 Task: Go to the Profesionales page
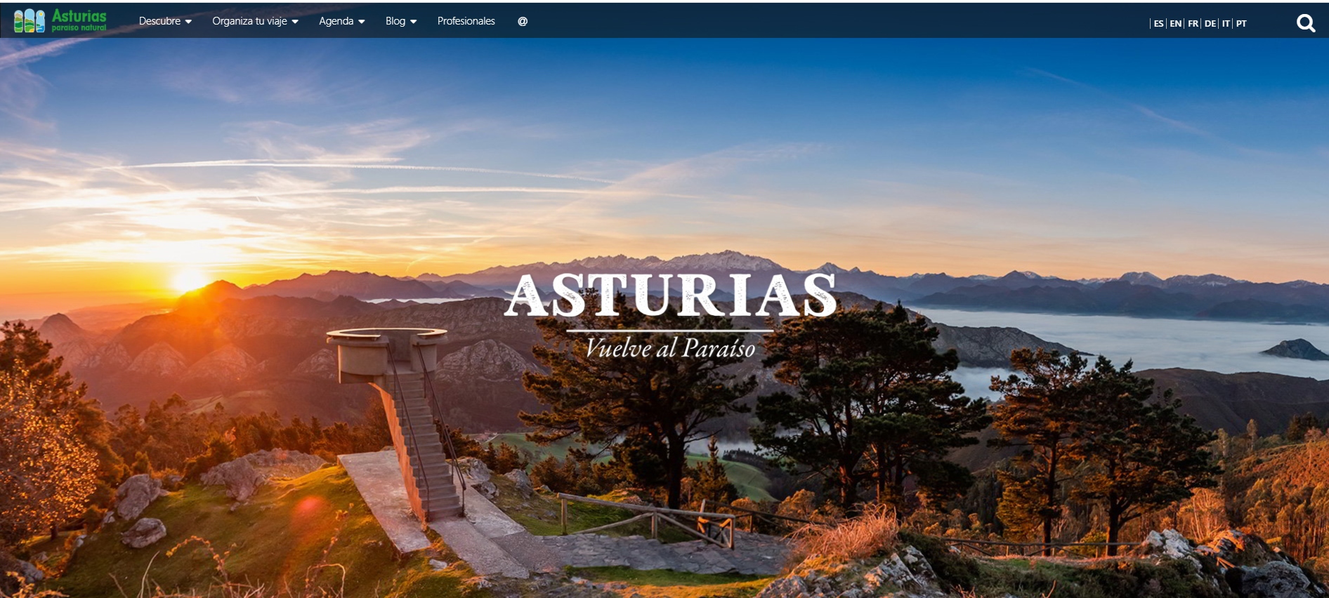[466, 21]
